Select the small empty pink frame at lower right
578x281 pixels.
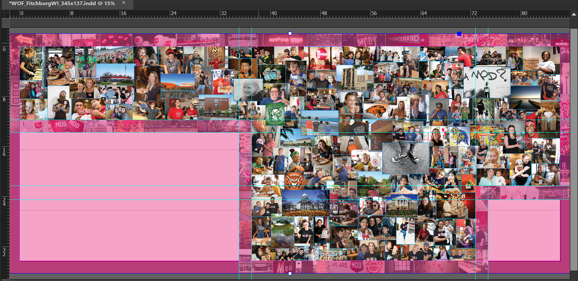click(x=524, y=230)
